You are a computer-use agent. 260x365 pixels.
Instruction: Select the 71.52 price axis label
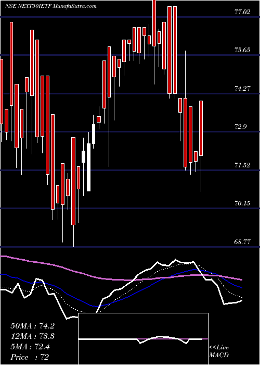point(243,165)
